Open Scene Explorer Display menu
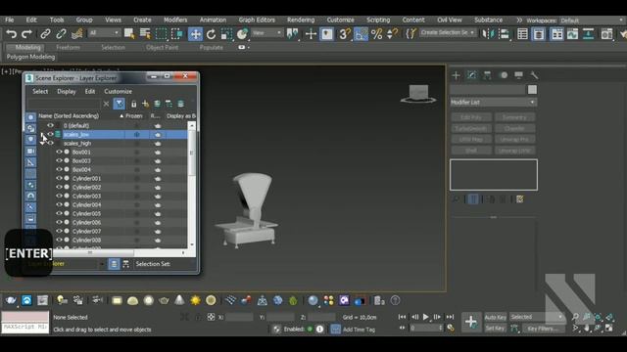The height and width of the screenshot is (352, 627). (x=67, y=91)
